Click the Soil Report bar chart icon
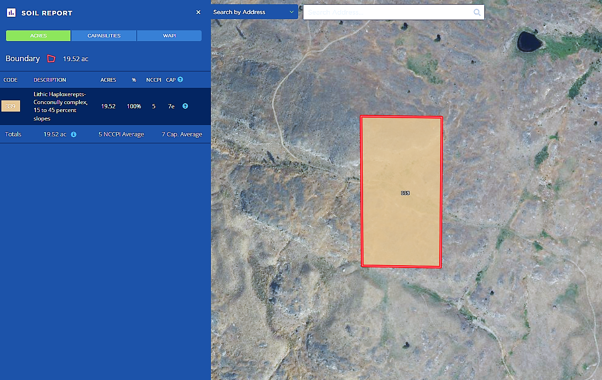 point(11,13)
